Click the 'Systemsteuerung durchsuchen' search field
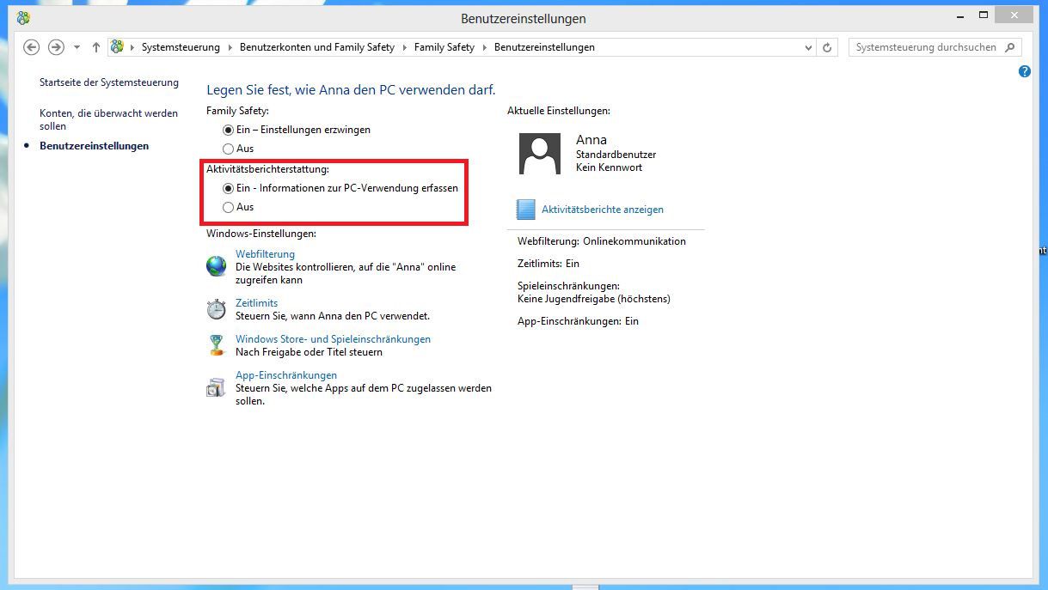This screenshot has height=590, width=1048. (925, 47)
